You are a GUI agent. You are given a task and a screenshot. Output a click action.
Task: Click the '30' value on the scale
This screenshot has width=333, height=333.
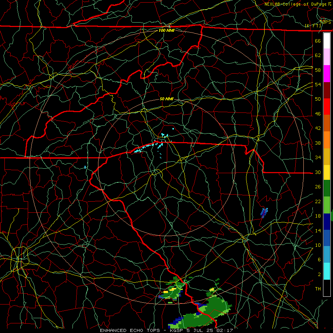(318, 172)
